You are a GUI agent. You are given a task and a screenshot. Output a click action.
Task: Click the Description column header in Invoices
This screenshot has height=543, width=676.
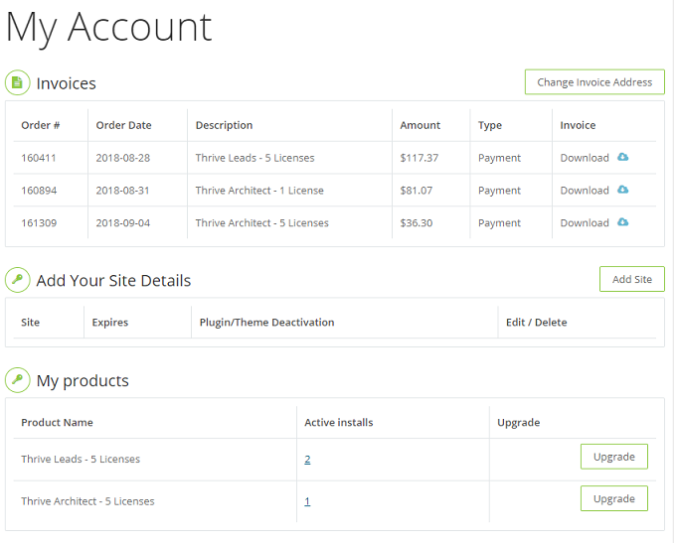tap(225, 125)
